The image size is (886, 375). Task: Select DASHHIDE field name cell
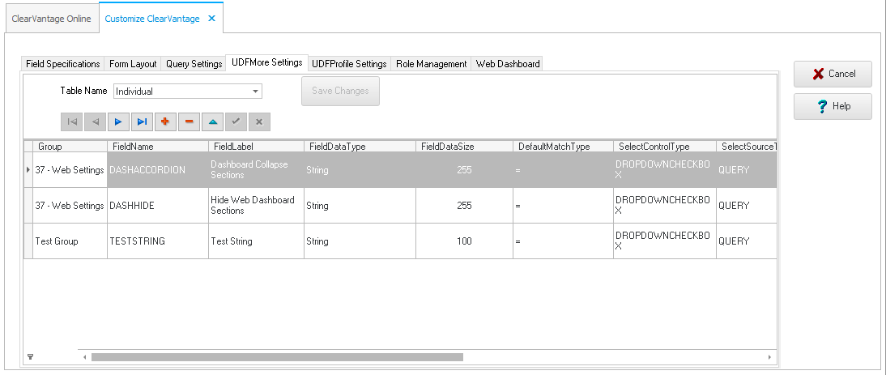tap(158, 206)
